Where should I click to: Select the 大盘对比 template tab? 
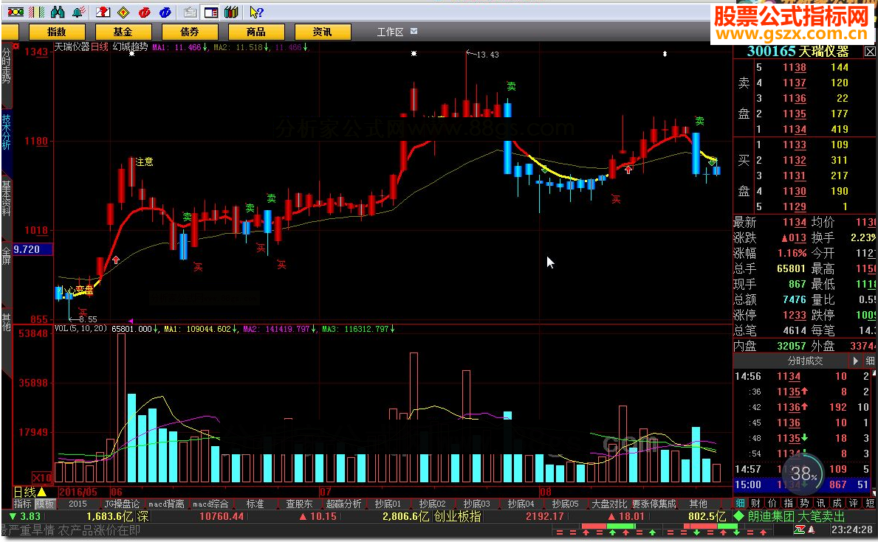(609, 504)
